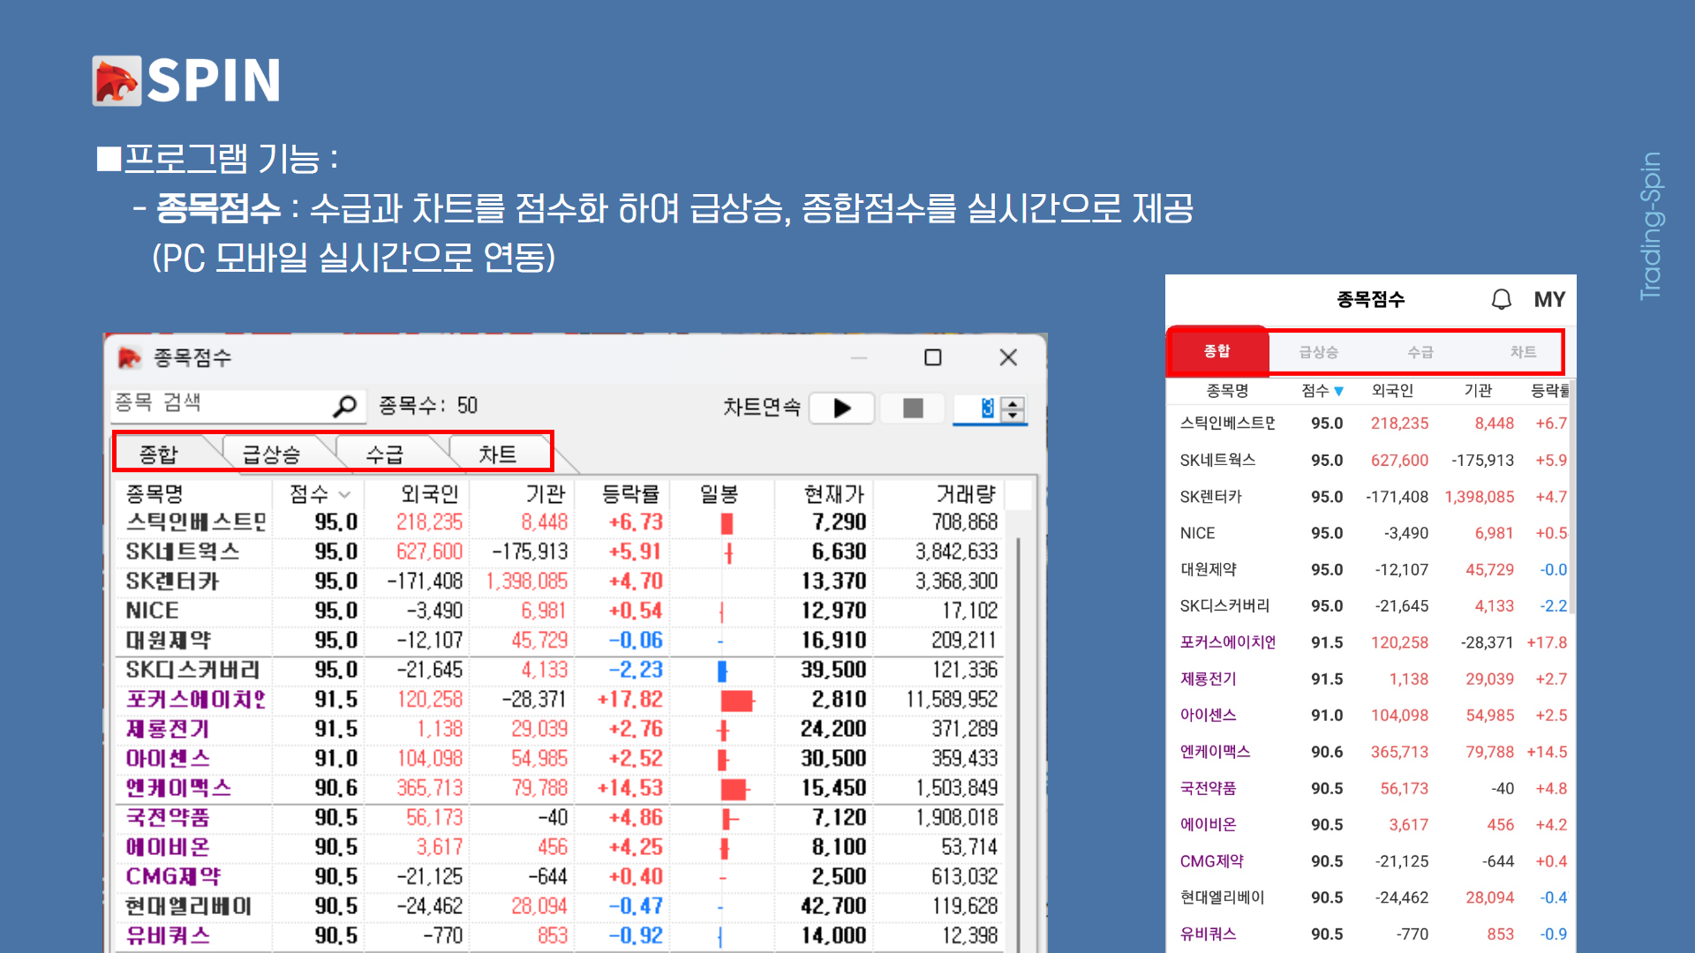Screen dimensions: 1695x953
Task: Decrease the chart interval stepper
Action: [x=1013, y=415]
